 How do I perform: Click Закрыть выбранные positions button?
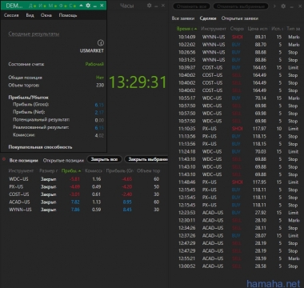146,159
